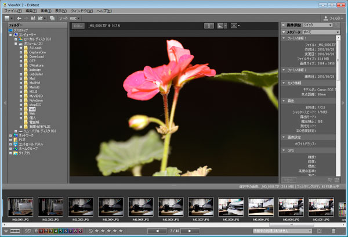348x237 pixels.
Task: Select thumbnail IMG_0011.JPG
Action: point(321,207)
